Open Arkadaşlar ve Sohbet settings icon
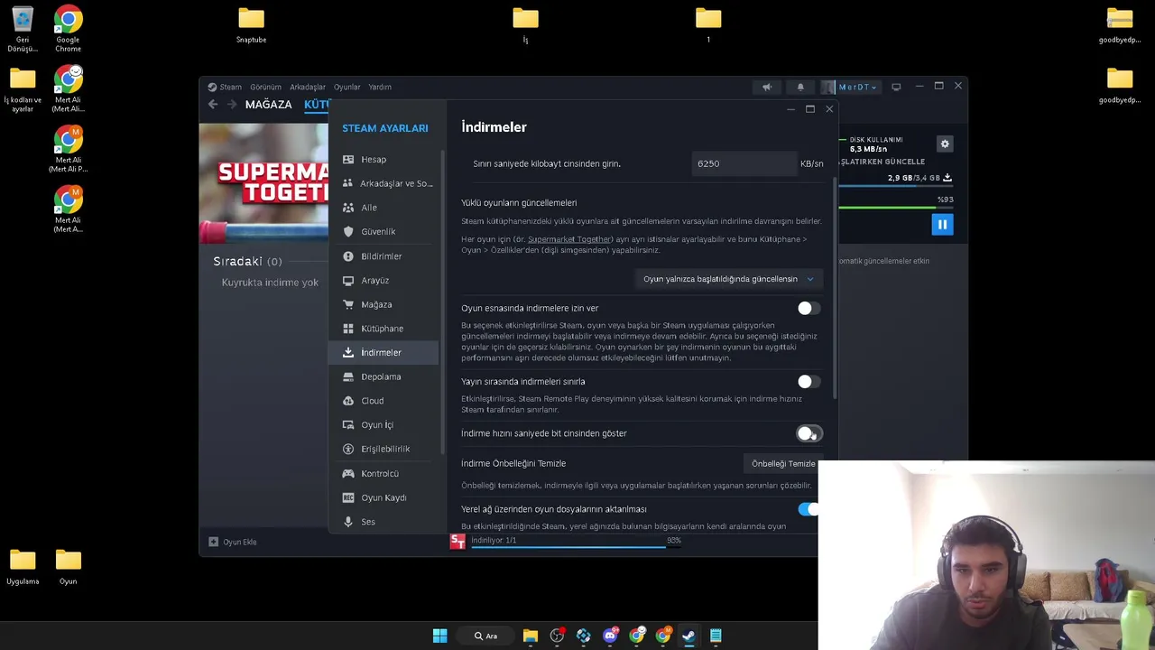 click(348, 183)
